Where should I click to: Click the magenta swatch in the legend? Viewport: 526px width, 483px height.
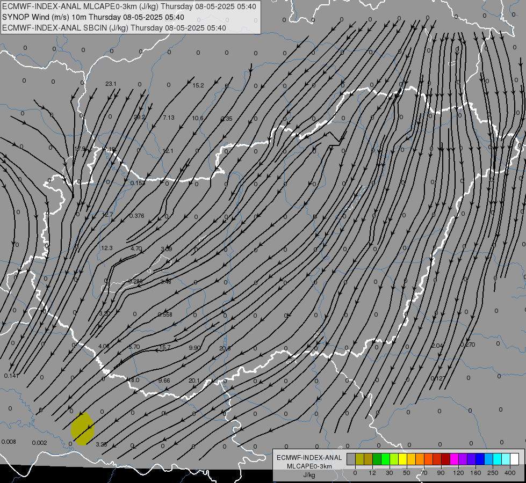tap(454, 459)
